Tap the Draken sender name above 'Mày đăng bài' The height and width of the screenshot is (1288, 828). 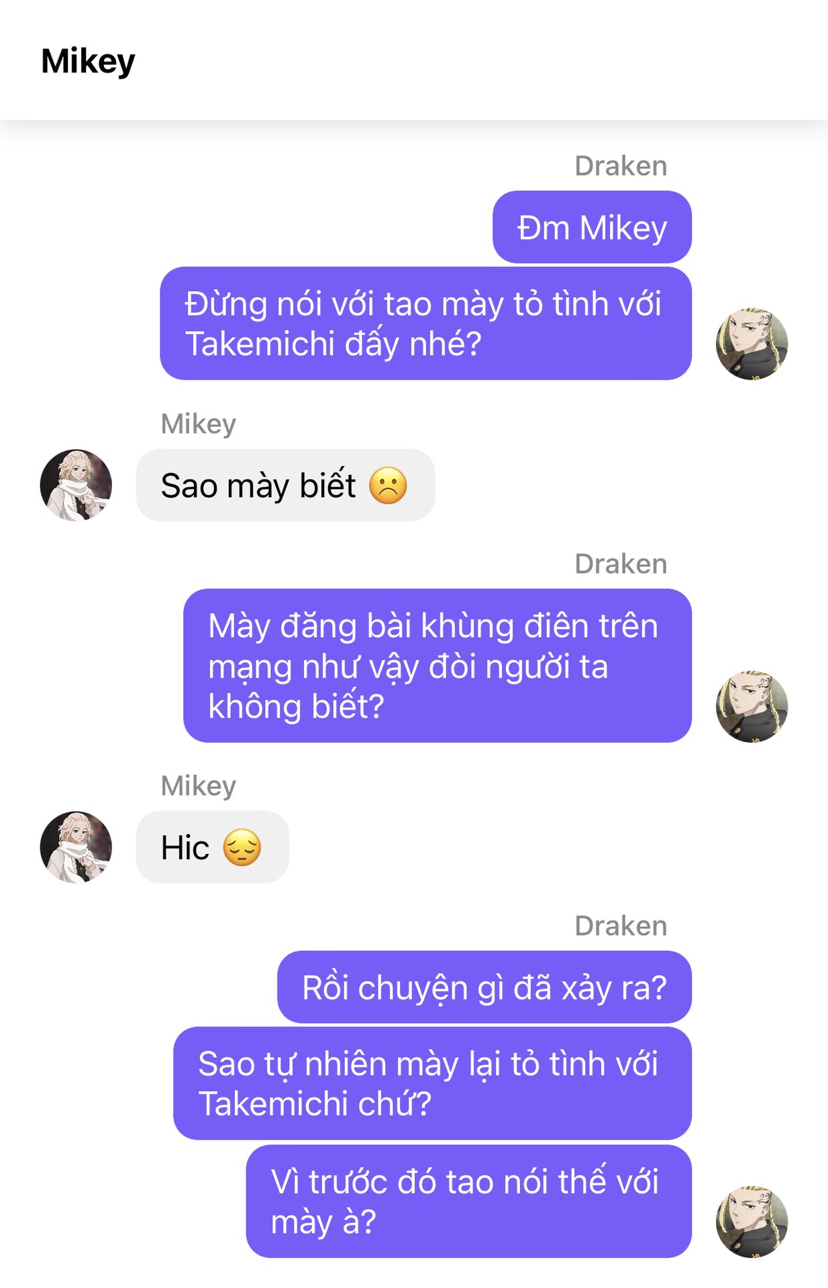(x=621, y=563)
